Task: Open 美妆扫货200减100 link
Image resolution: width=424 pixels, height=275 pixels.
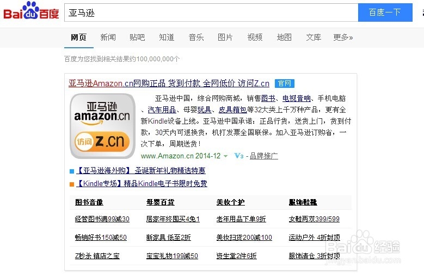Action: coord(244,237)
